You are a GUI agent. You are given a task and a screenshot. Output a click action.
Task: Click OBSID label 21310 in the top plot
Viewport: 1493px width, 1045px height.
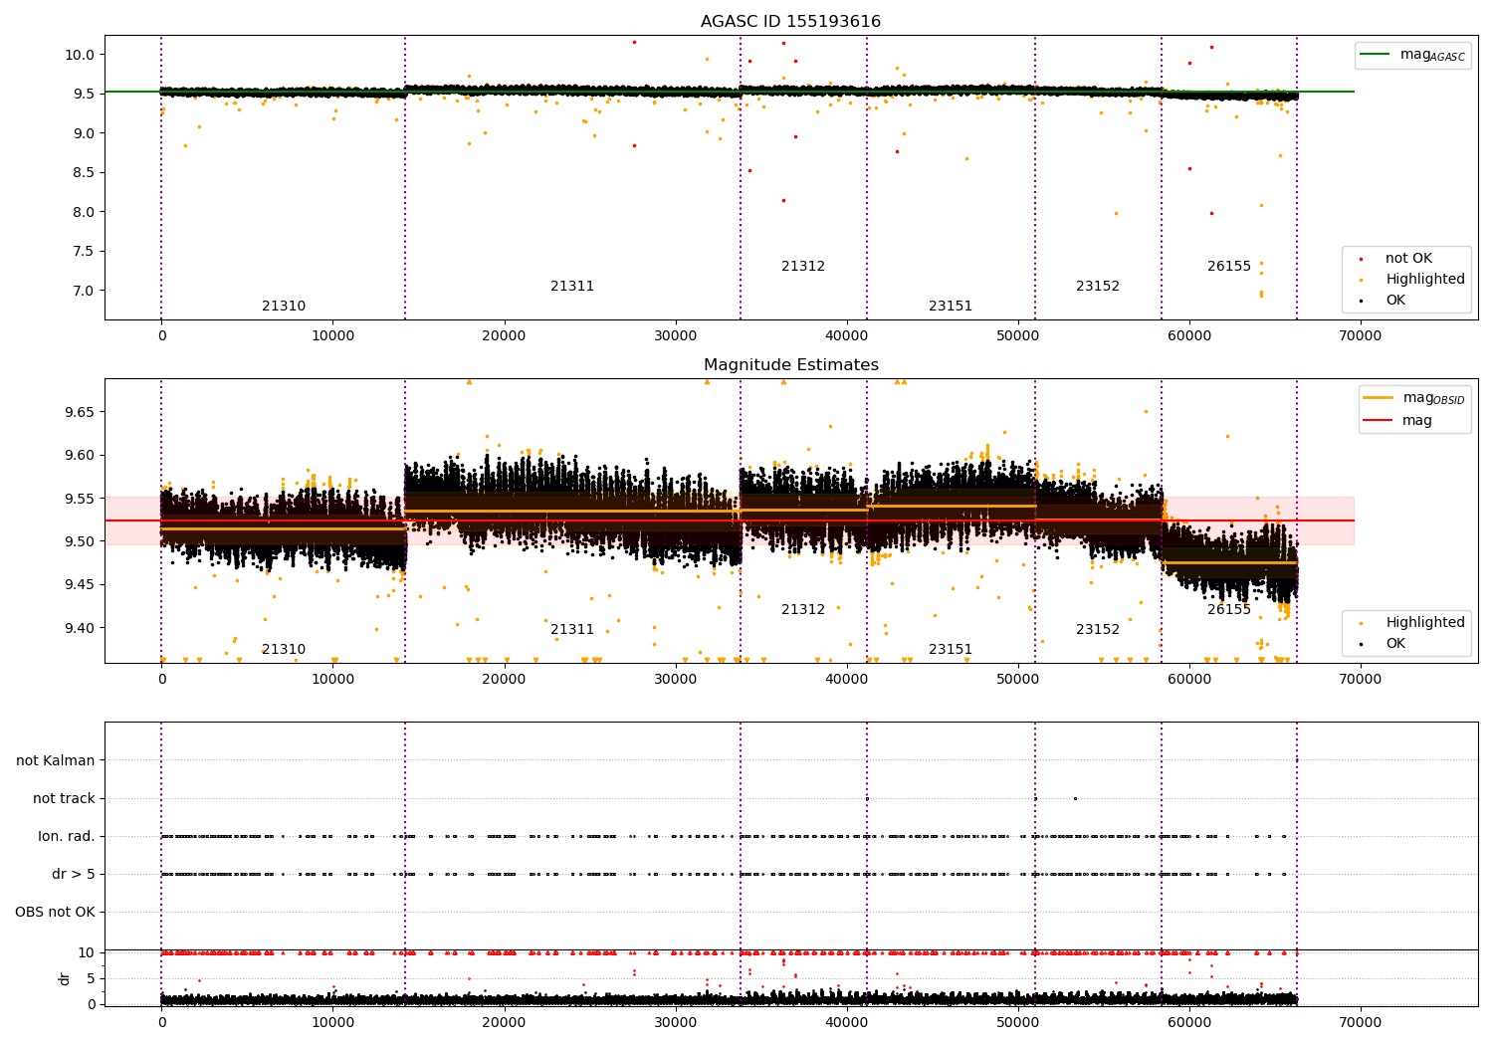coord(284,307)
